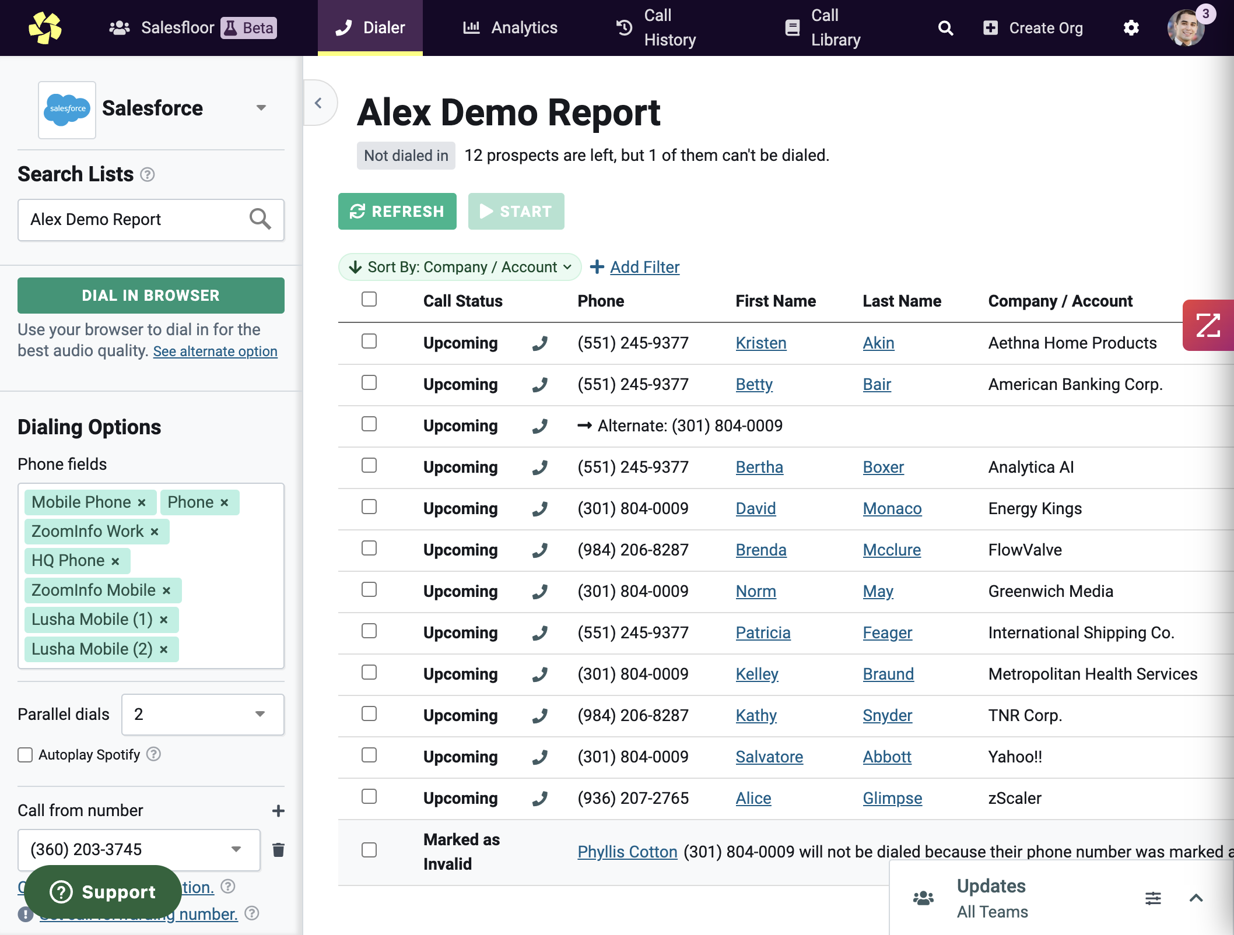Remove the Lusha Mobile (2) tag
Screen dimensions: 1234x935
click(x=164, y=649)
